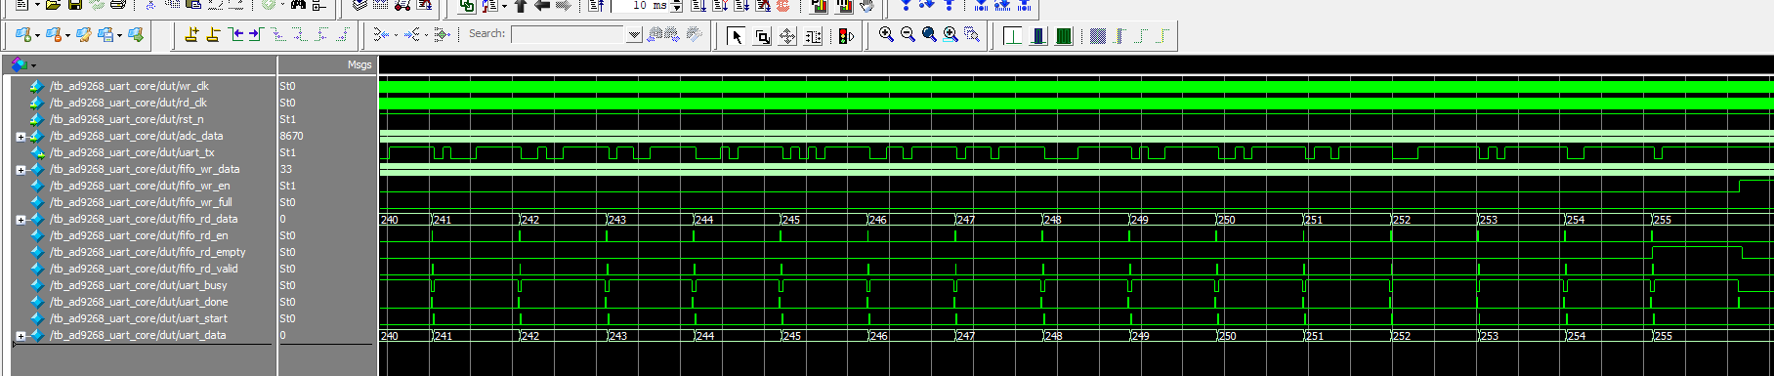Expand the uart_data bus signal
The width and height of the screenshot is (1774, 376).
coord(21,336)
